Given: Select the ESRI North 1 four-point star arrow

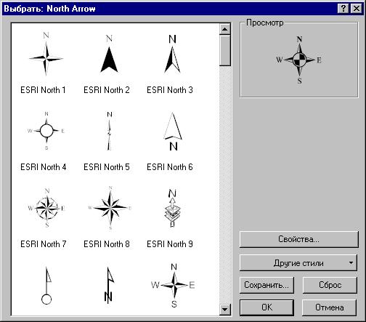Looking at the screenshot, I should coord(46,54).
